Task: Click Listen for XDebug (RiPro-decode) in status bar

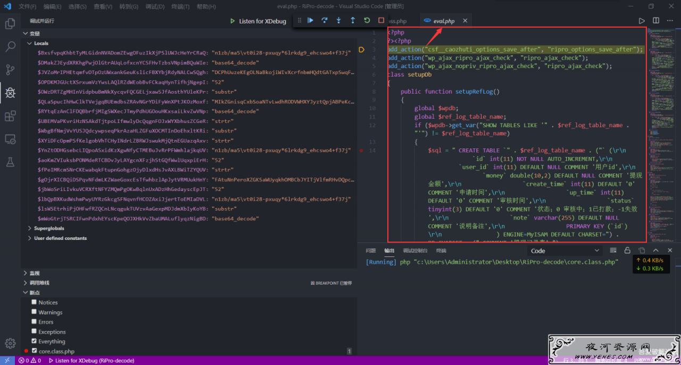Action: [x=91, y=360]
